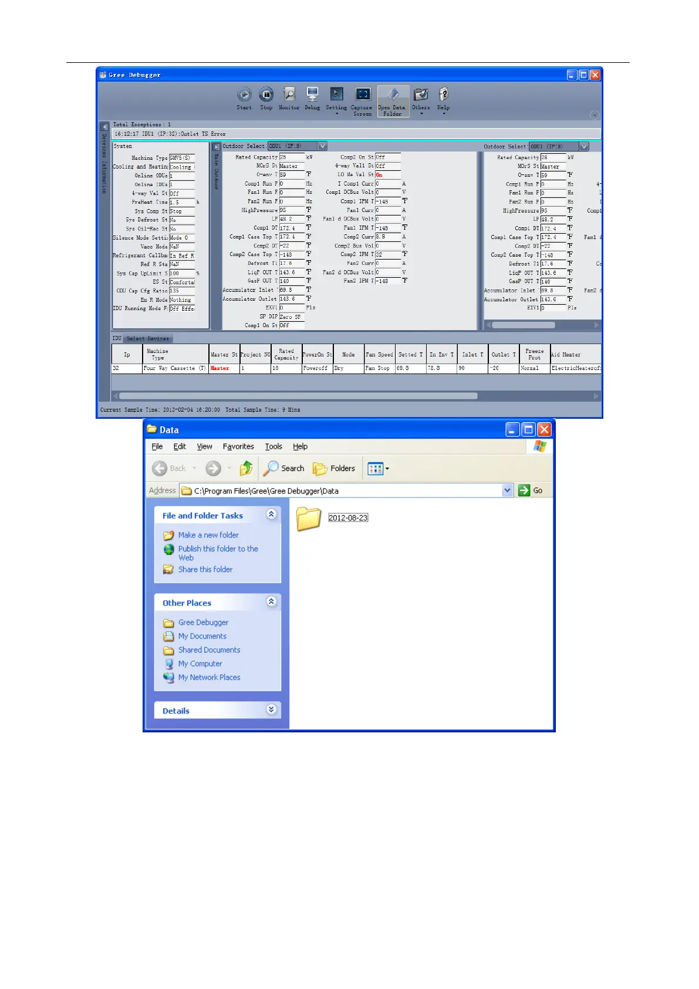This screenshot has height=989, width=699.
Task: Click Make a new folder link
Action: pyautogui.click(x=208, y=535)
